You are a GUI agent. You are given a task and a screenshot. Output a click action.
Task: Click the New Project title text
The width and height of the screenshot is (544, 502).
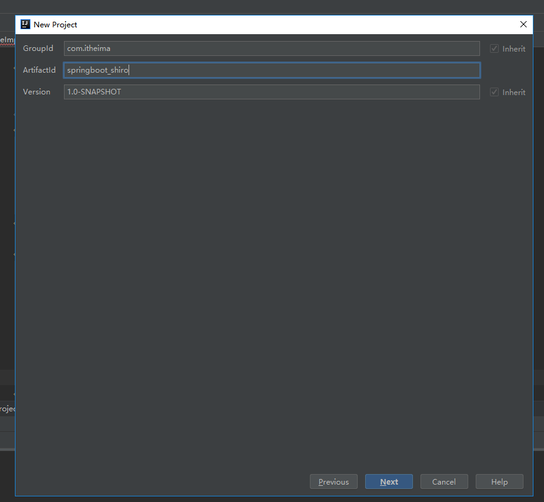55,25
